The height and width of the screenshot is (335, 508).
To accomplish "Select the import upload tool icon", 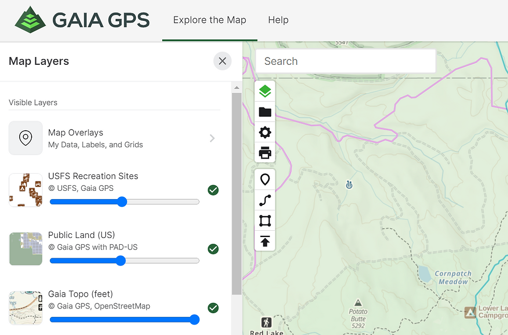I will (265, 241).
